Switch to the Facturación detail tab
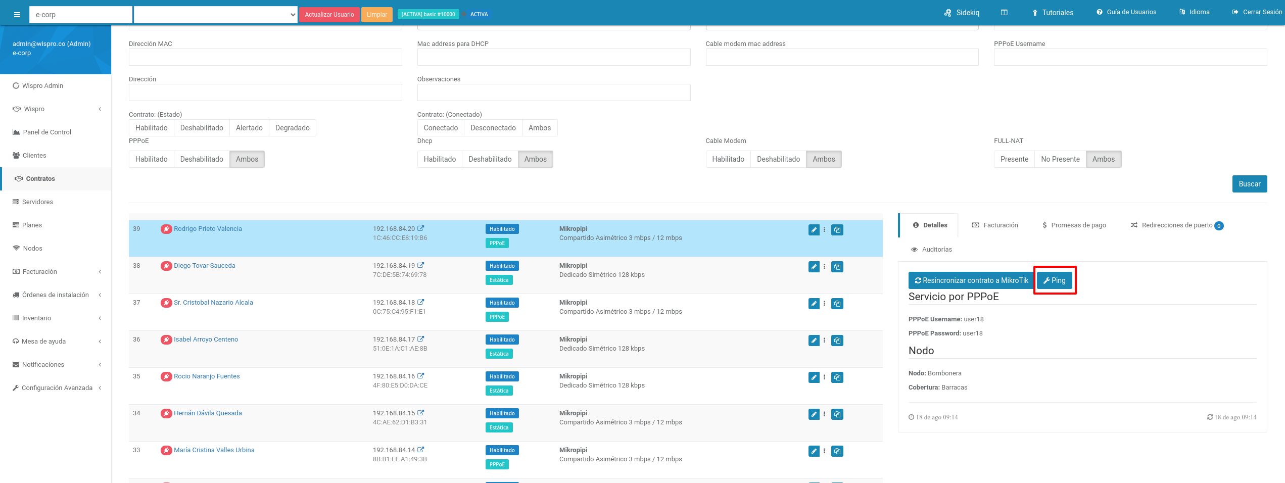This screenshot has height=483, width=1285. coord(995,225)
